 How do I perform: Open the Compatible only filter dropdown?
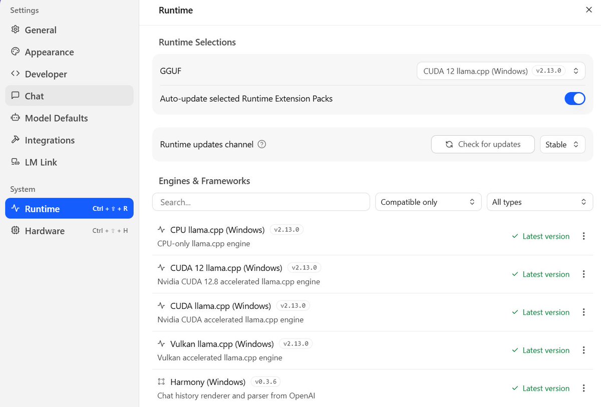click(x=428, y=202)
